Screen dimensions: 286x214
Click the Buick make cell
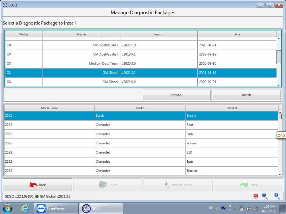pos(140,116)
